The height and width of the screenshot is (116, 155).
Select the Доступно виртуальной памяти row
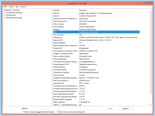coord(96,97)
